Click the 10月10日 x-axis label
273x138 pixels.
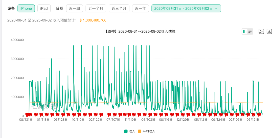point(78,120)
